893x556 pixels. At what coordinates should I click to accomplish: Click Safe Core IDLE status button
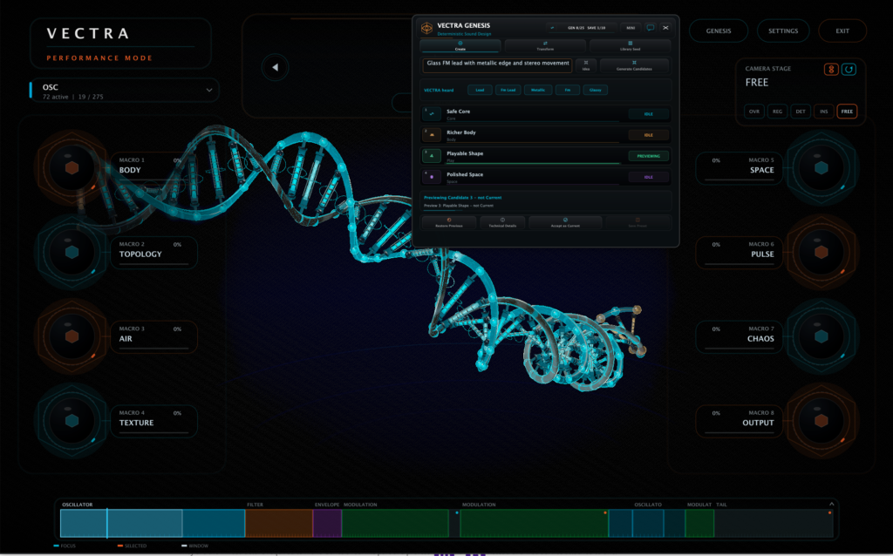[648, 114]
